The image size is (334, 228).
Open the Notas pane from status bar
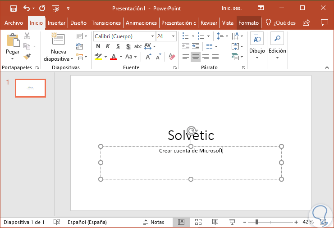[153, 222]
